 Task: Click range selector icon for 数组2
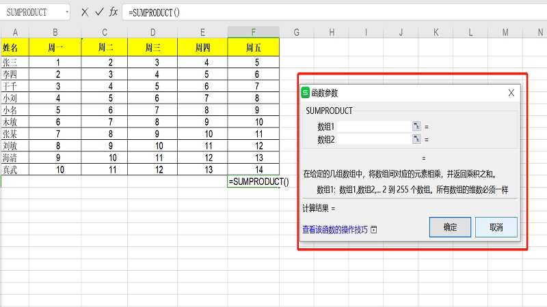(x=416, y=139)
